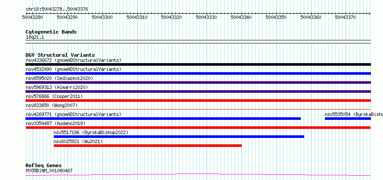Click the MYO5B|NM_001080467 gene label
This screenshot has width=383, height=180.
click(x=49, y=171)
